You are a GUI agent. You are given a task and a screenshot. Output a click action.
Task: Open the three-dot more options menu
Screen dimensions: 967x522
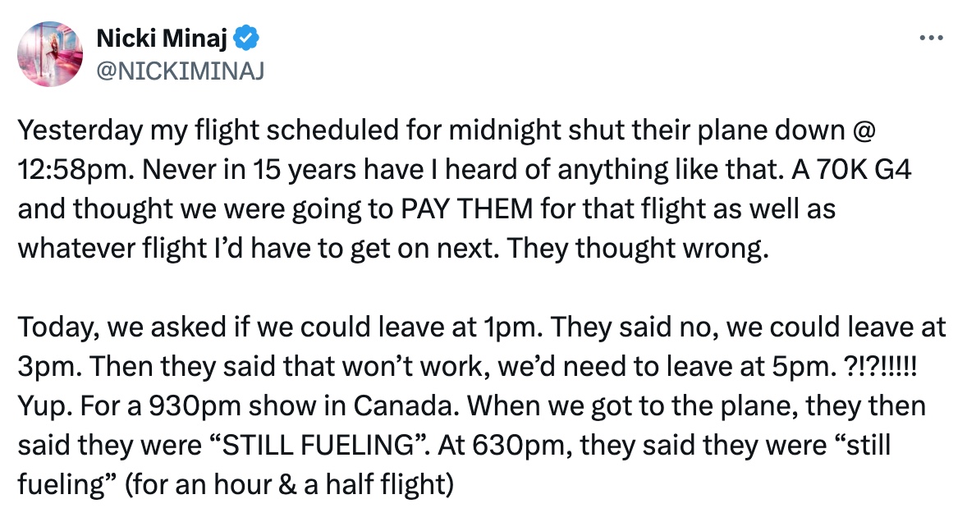click(x=931, y=39)
